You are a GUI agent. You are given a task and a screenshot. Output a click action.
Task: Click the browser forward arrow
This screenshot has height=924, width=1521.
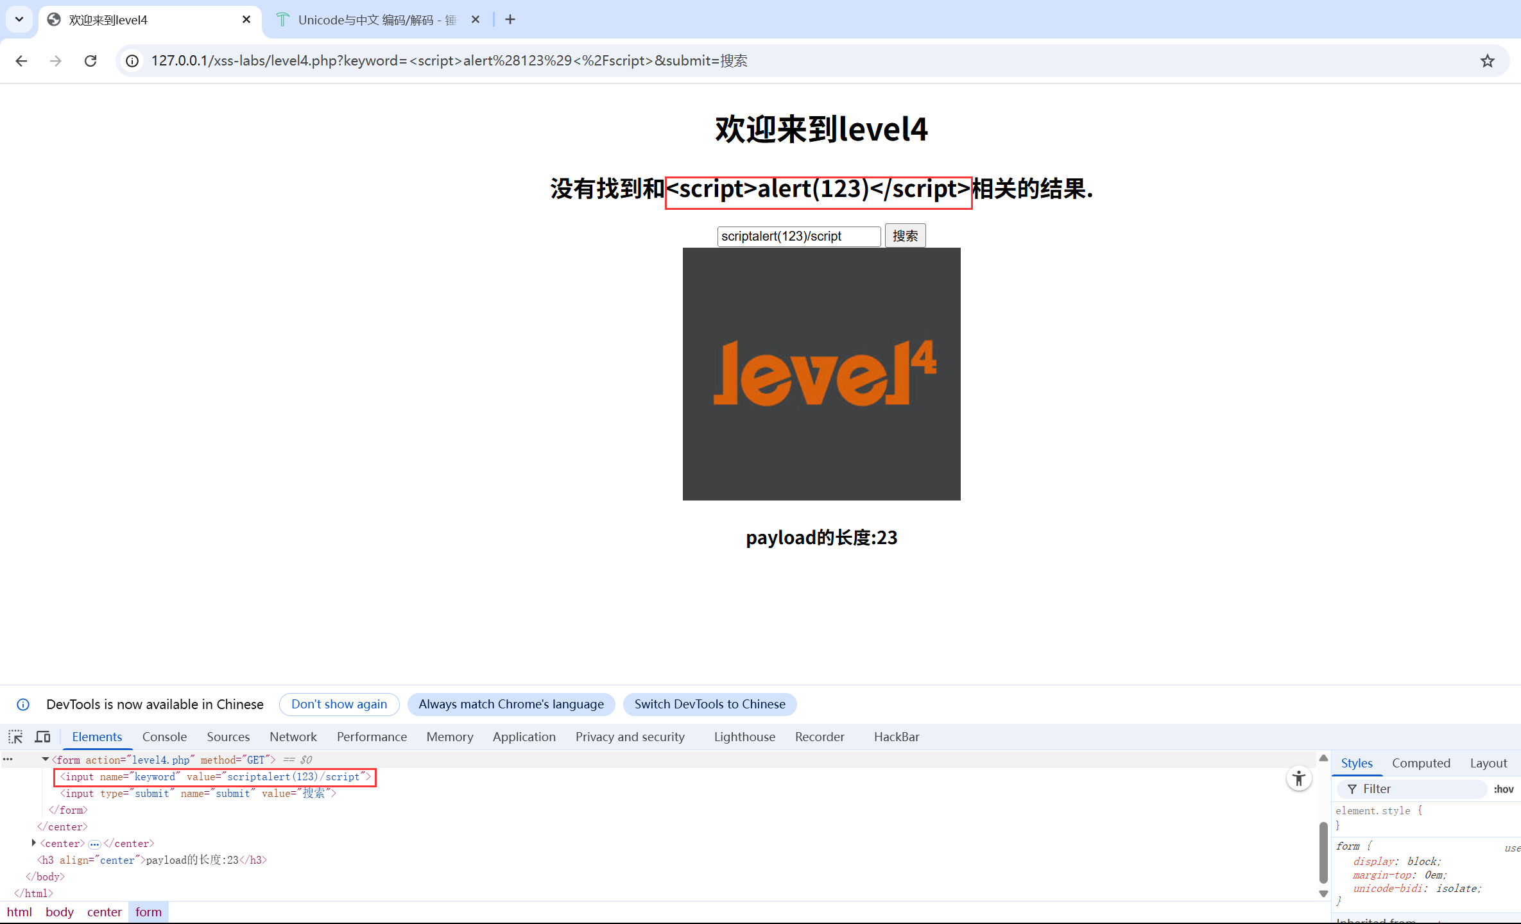[x=56, y=61]
